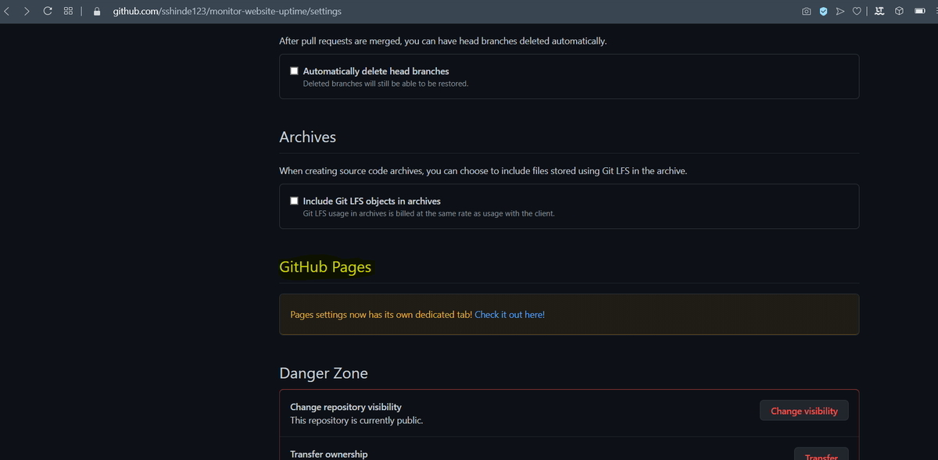
Task: Open the share arrow icon
Action: point(842,11)
